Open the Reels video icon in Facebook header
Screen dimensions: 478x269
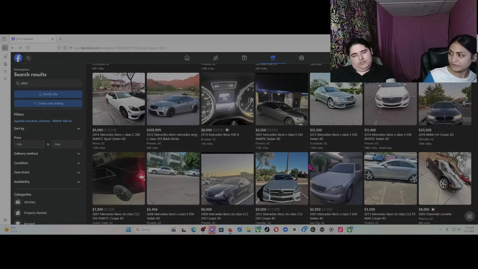click(244, 58)
